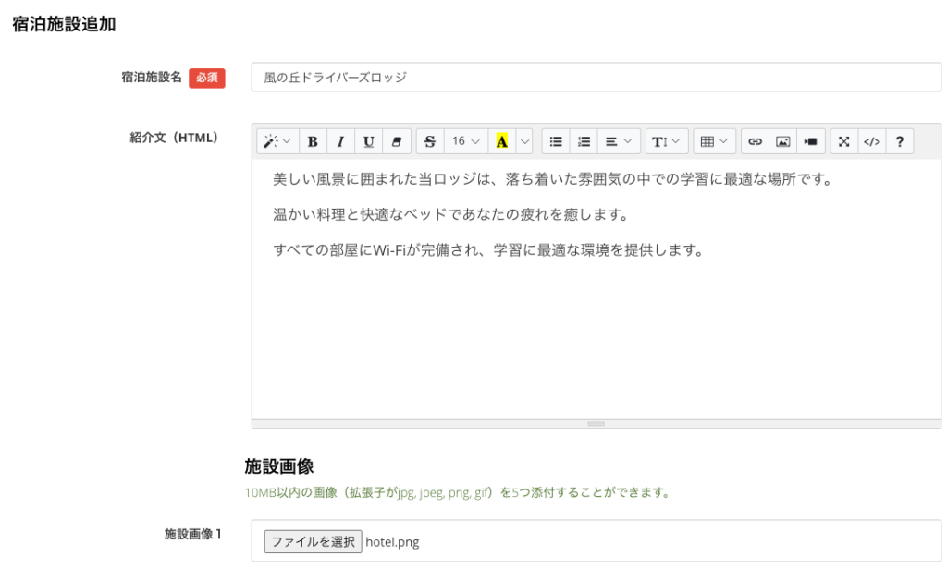Click the ファイルを選択 button

pyautogui.click(x=313, y=541)
